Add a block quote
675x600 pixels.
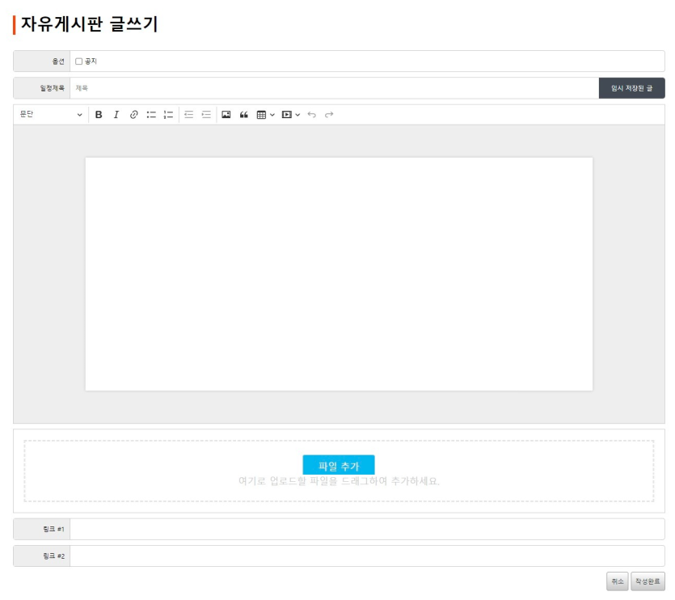point(244,115)
